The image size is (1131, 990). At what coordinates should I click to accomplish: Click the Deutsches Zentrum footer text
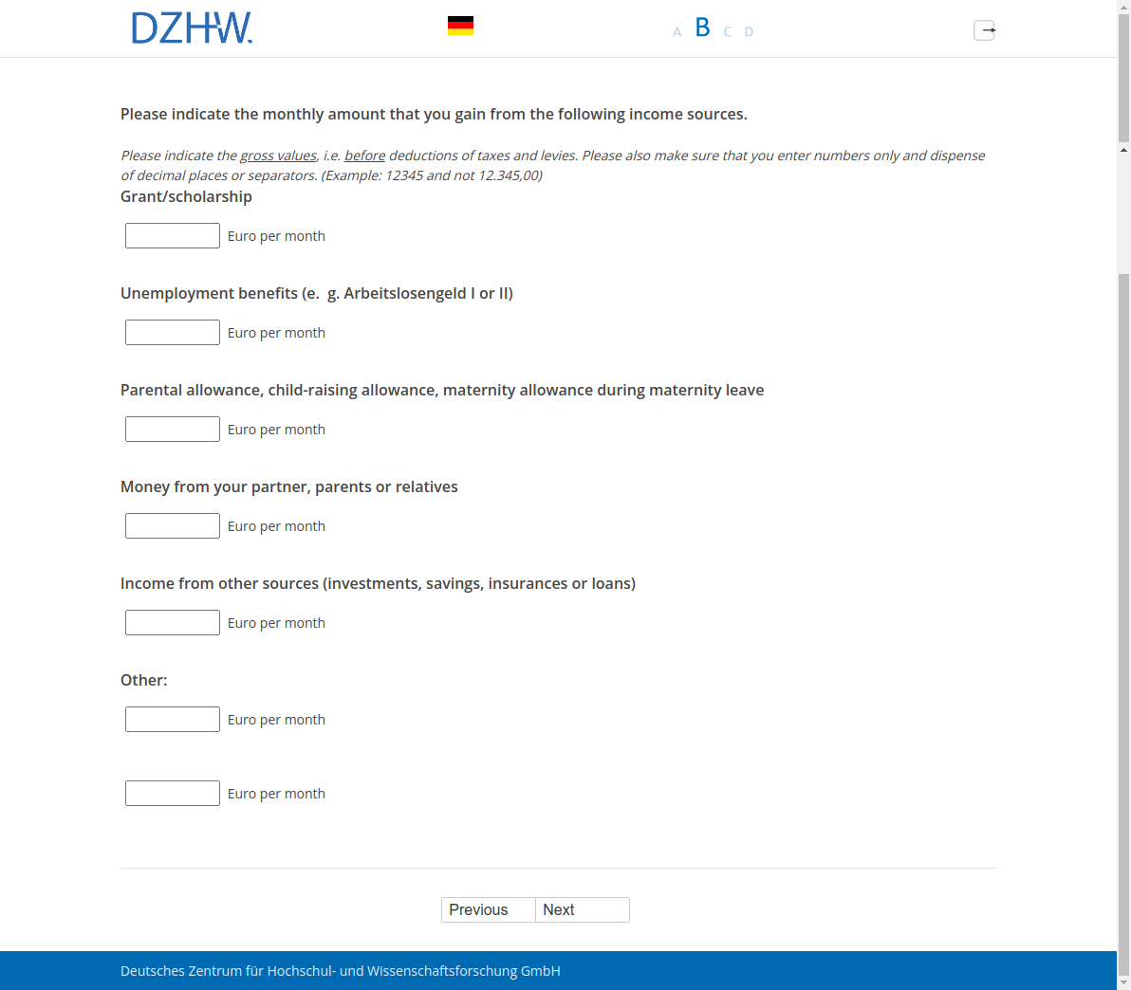(340, 971)
